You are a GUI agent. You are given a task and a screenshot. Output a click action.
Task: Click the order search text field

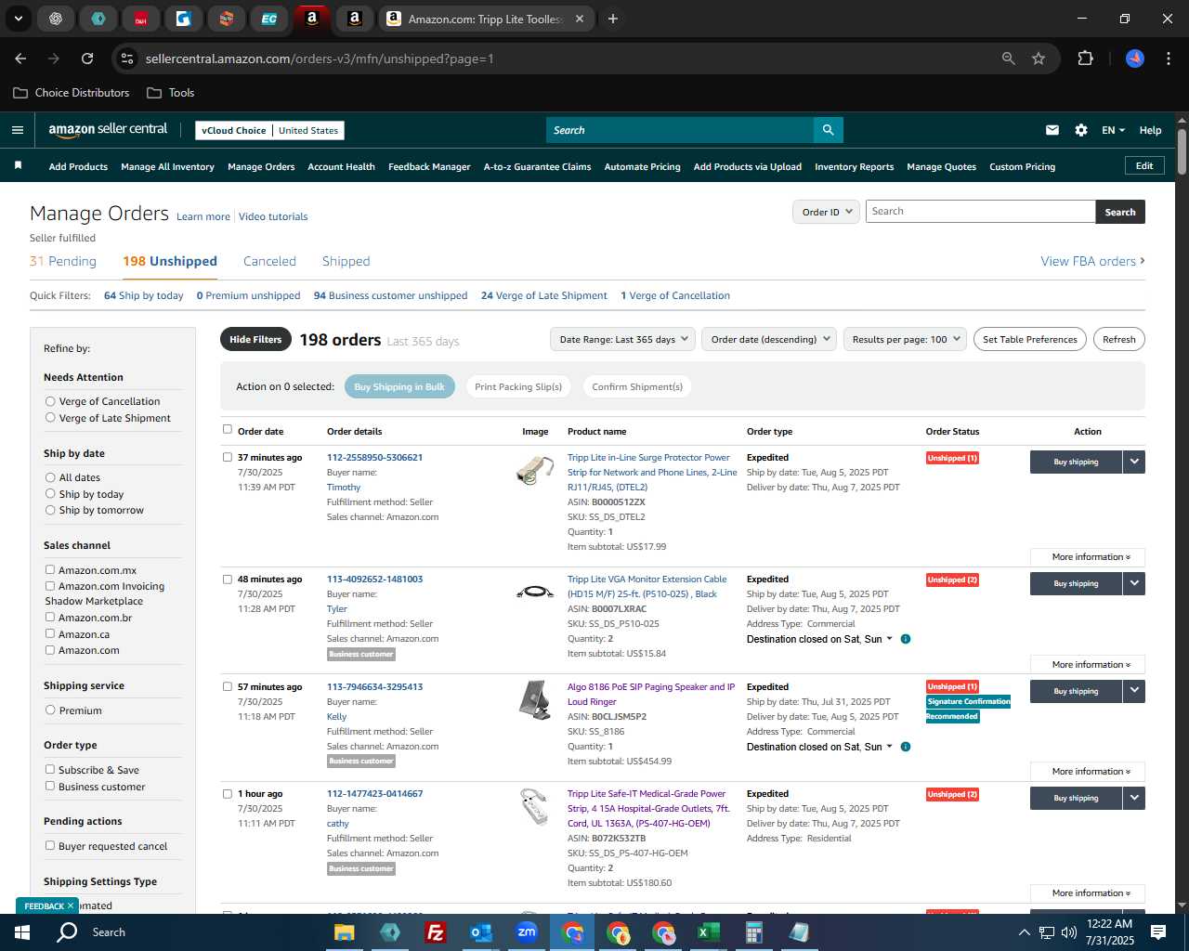click(980, 212)
